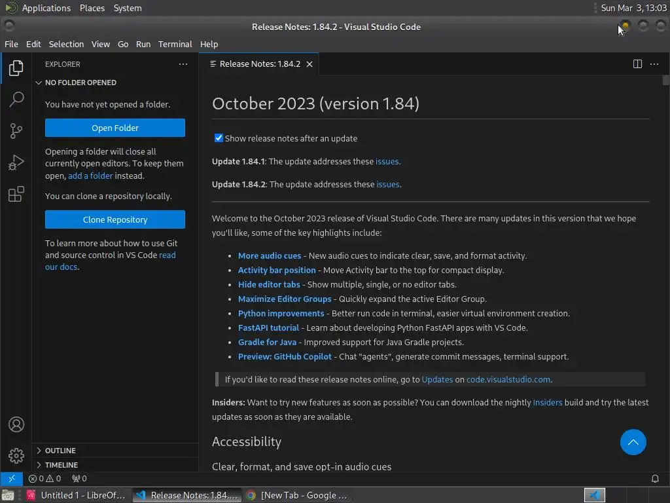This screenshot has width=670, height=503.
Task: Open the Maximize Editor Groups link
Action: pos(285,299)
